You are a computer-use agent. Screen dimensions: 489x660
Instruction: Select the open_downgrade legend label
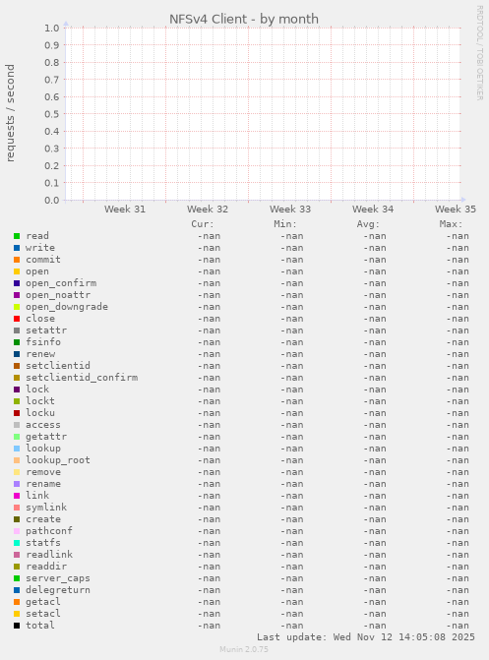(67, 307)
